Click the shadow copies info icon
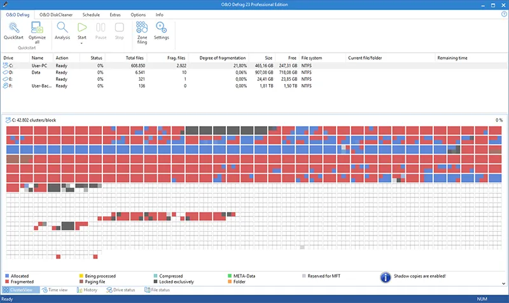The image size is (509, 303). pos(386,278)
